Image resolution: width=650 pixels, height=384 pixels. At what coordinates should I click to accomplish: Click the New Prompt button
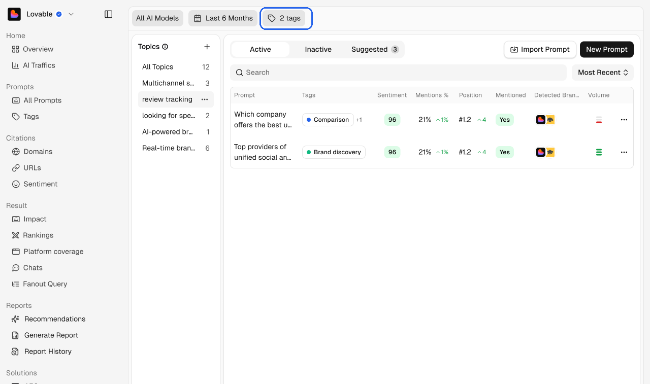tap(607, 49)
